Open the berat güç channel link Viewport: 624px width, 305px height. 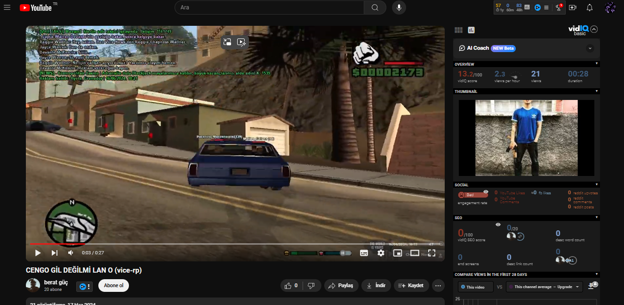(56, 282)
